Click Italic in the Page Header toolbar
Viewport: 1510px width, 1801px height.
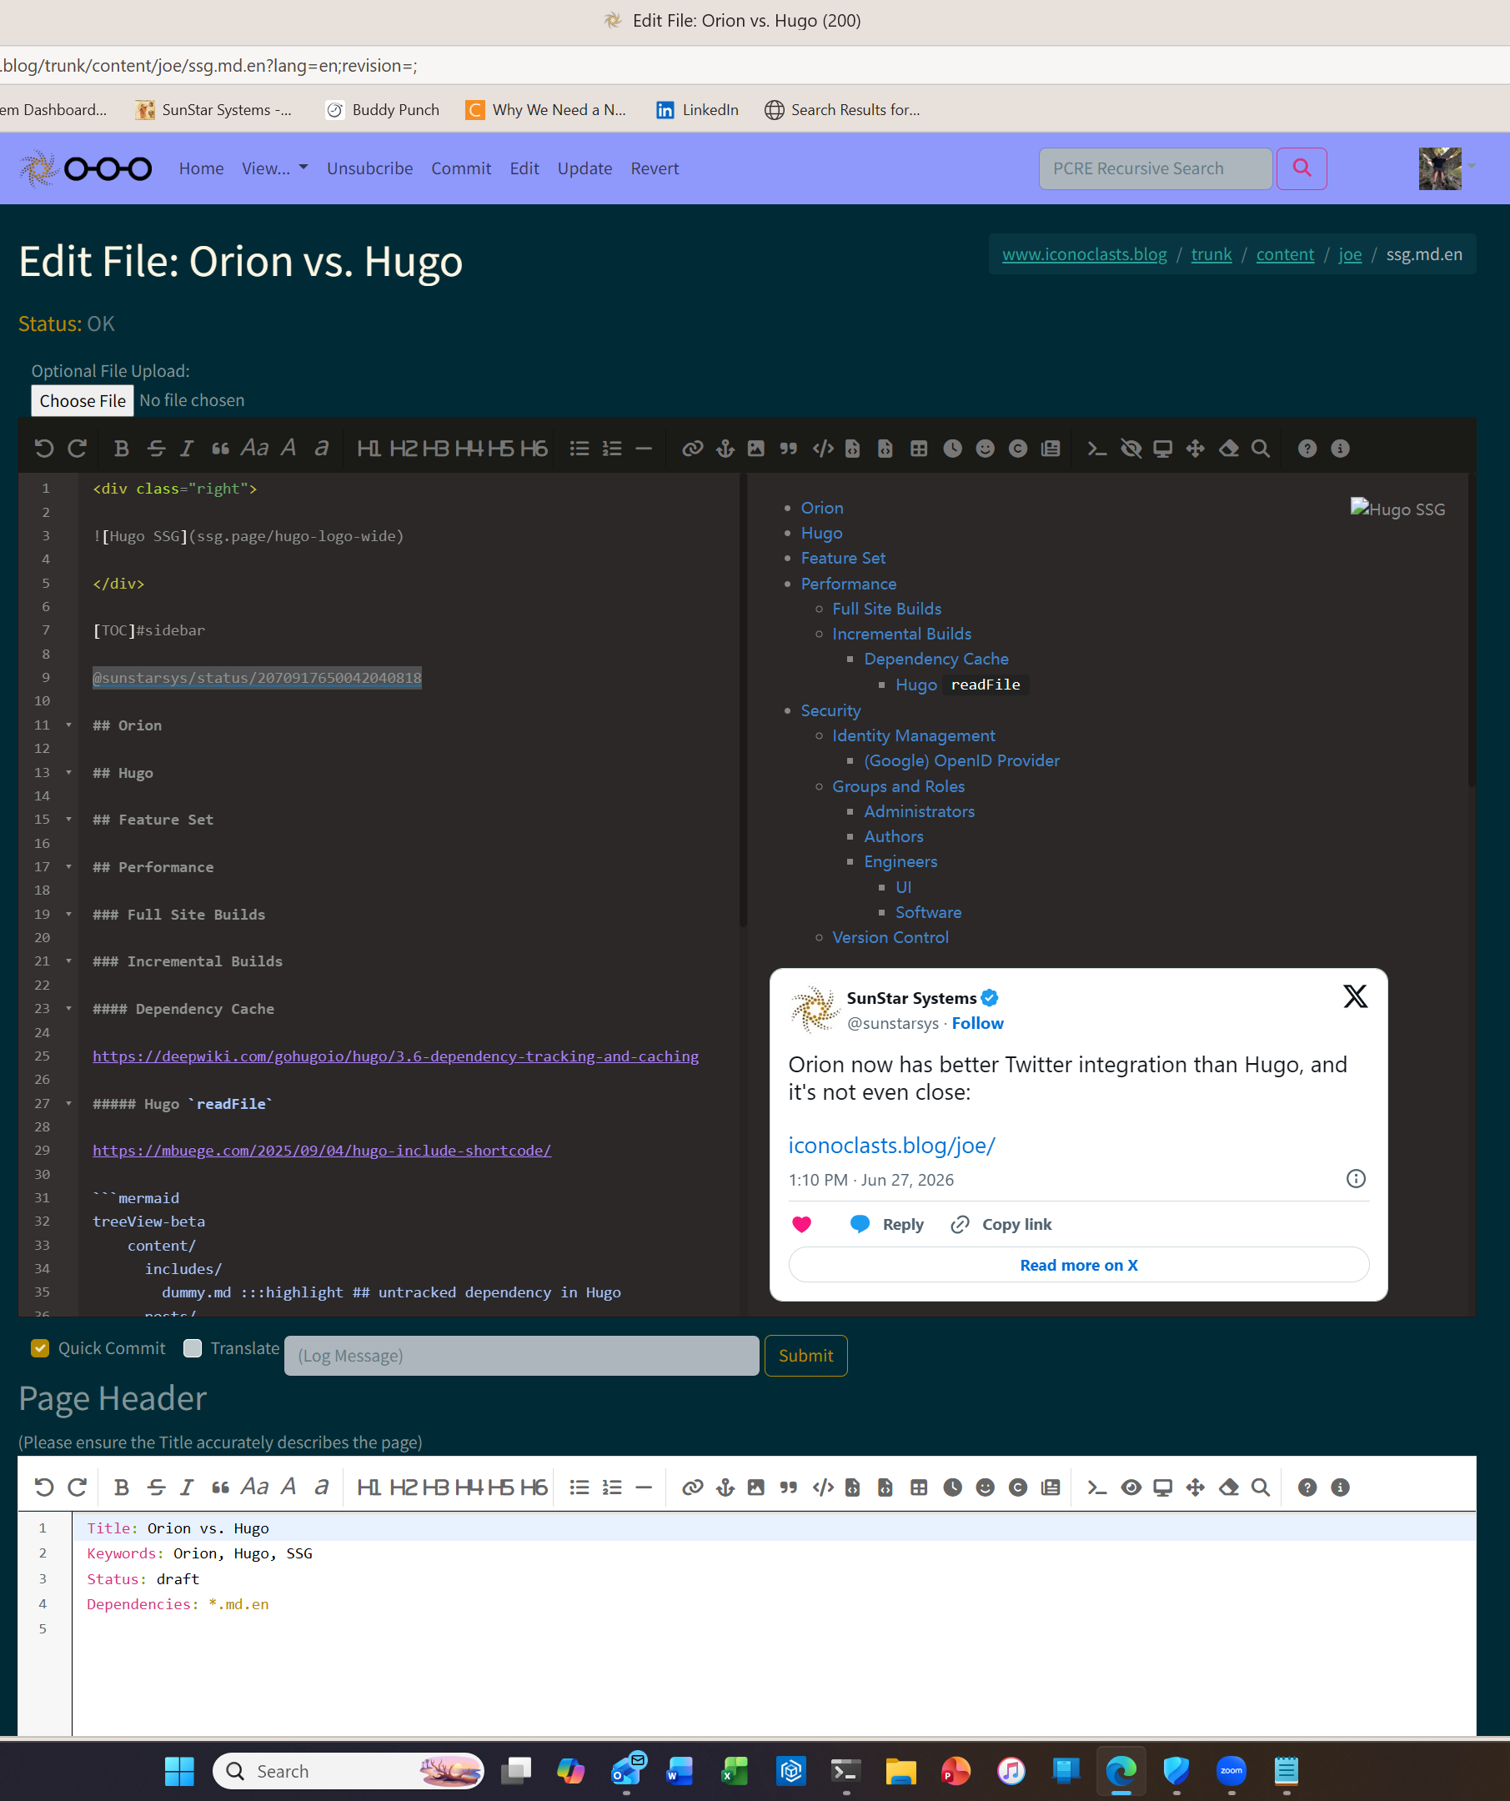pyautogui.click(x=186, y=1487)
